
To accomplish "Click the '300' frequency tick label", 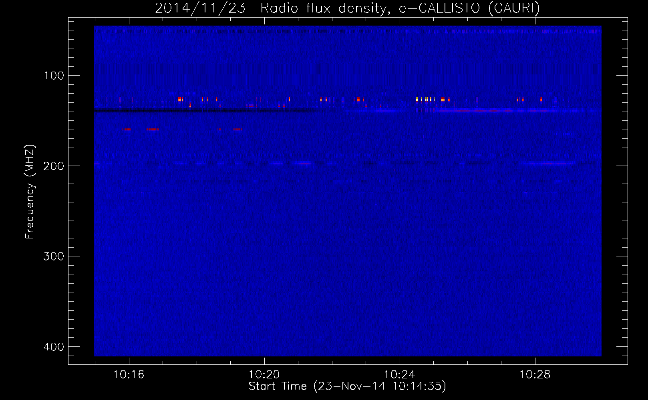I will (x=54, y=256).
